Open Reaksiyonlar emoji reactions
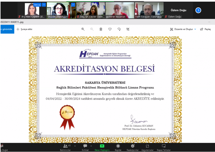Image resolution: width=215 pixels, height=152 pixels. point(133,147)
